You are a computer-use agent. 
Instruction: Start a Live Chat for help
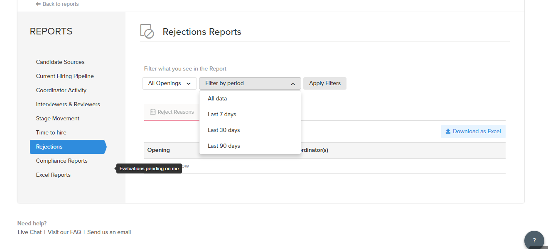30,232
